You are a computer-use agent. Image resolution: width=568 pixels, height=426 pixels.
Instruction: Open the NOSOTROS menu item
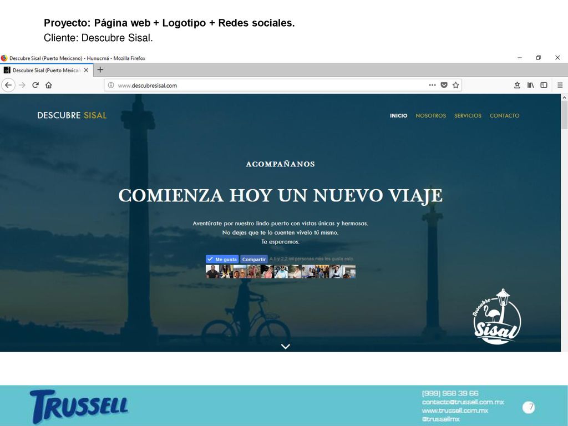(430, 115)
